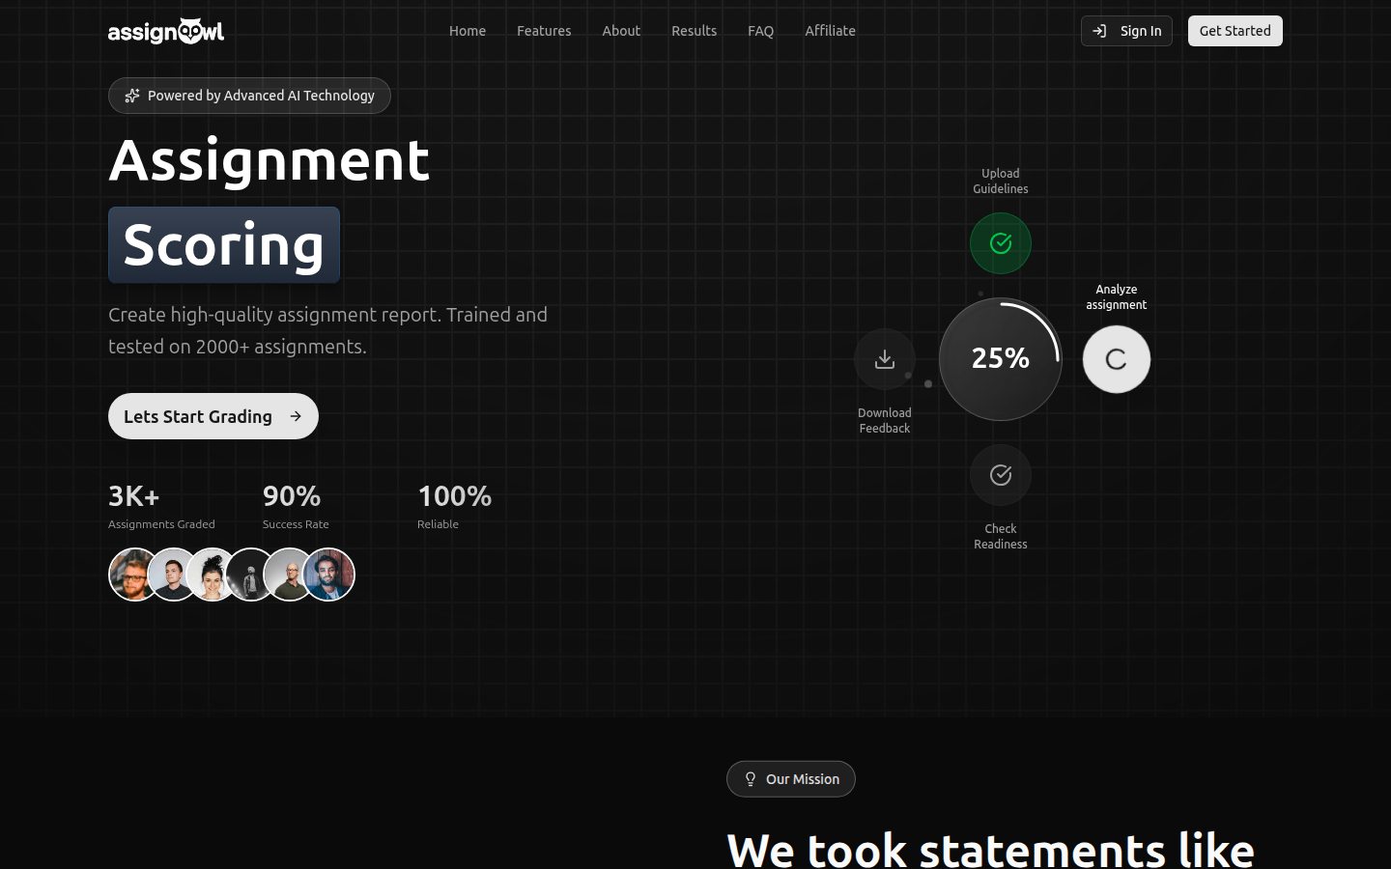The width and height of the screenshot is (1391, 869).
Task: Click the highlighted Scoring word box
Action: tap(224, 245)
